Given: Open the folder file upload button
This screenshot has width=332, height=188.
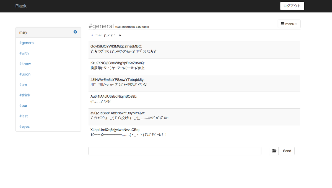Looking at the screenshot, I should coord(274,151).
